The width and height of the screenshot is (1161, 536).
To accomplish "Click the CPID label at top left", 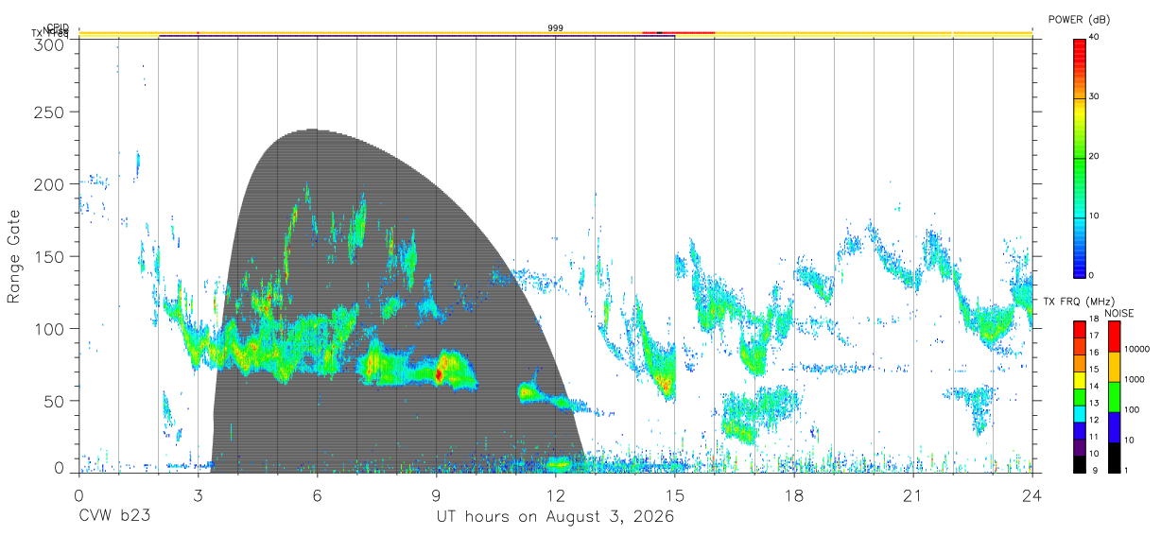I will tap(58, 27).
